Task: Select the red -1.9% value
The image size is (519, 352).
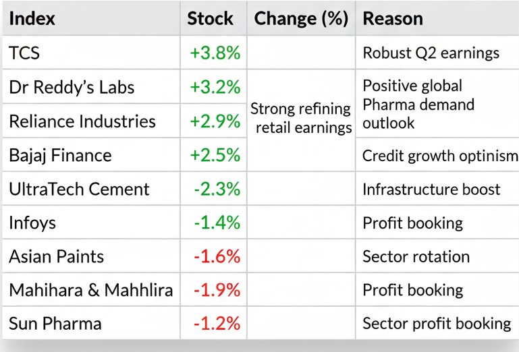Action: (x=217, y=290)
